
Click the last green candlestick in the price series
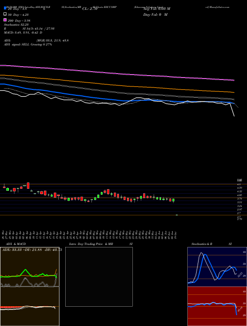[x=173, y=200]
